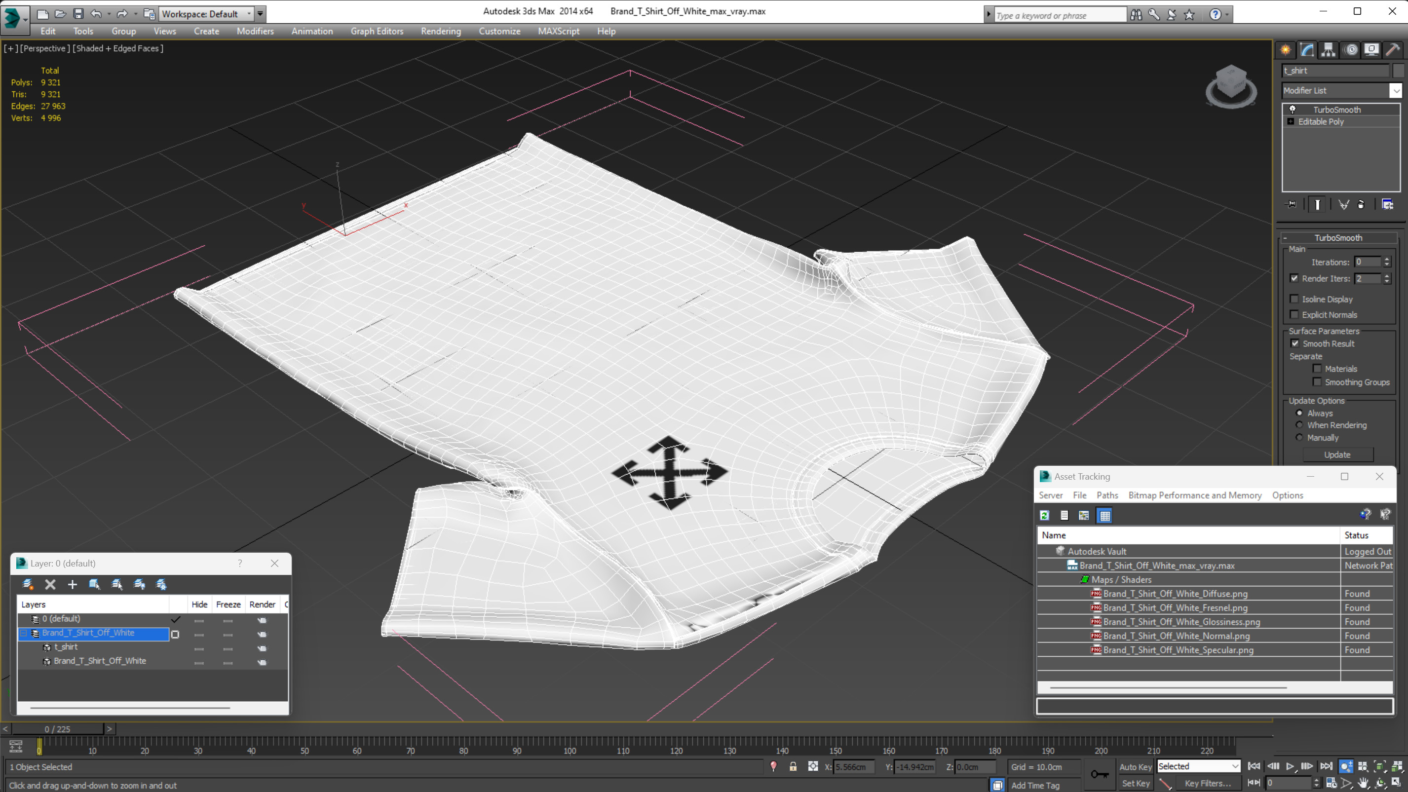This screenshot has height=792, width=1408.
Task: Click the time slider 0 / 225 handle
Action: [57, 729]
